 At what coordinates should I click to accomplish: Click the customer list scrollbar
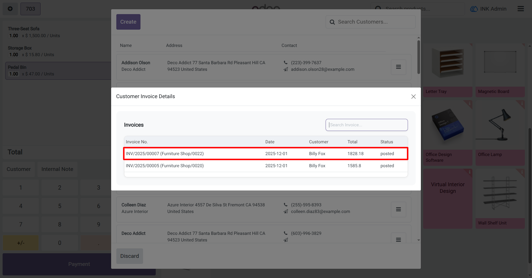pyautogui.click(x=419, y=57)
